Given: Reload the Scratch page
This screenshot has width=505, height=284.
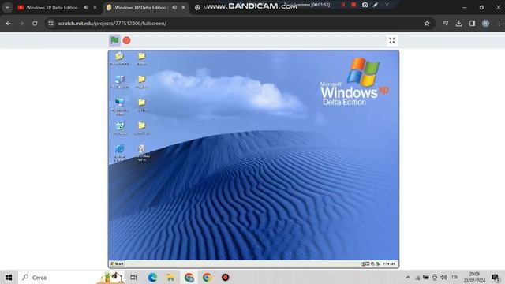Looking at the screenshot, I should (35, 23).
